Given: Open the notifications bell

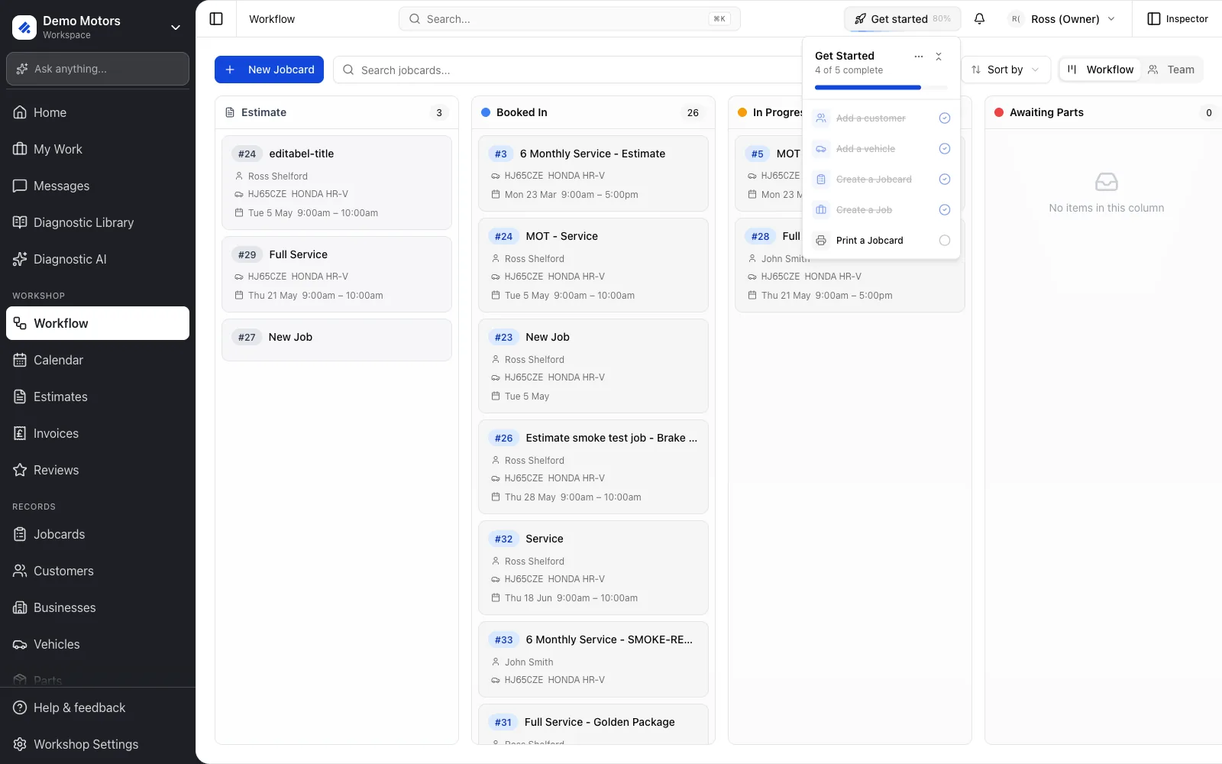Looking at the screenshot, I should pos(979,19).
